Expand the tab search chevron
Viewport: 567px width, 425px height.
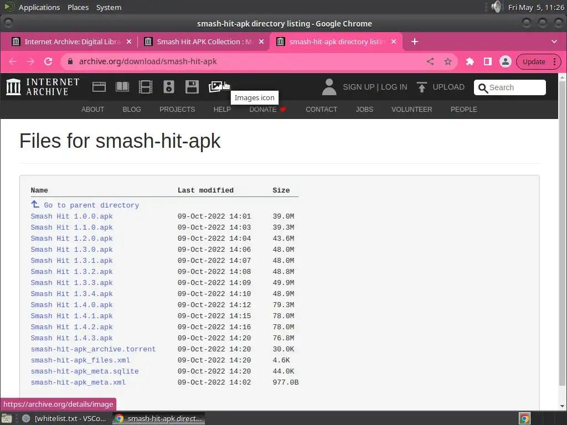(x=554, y=42)
